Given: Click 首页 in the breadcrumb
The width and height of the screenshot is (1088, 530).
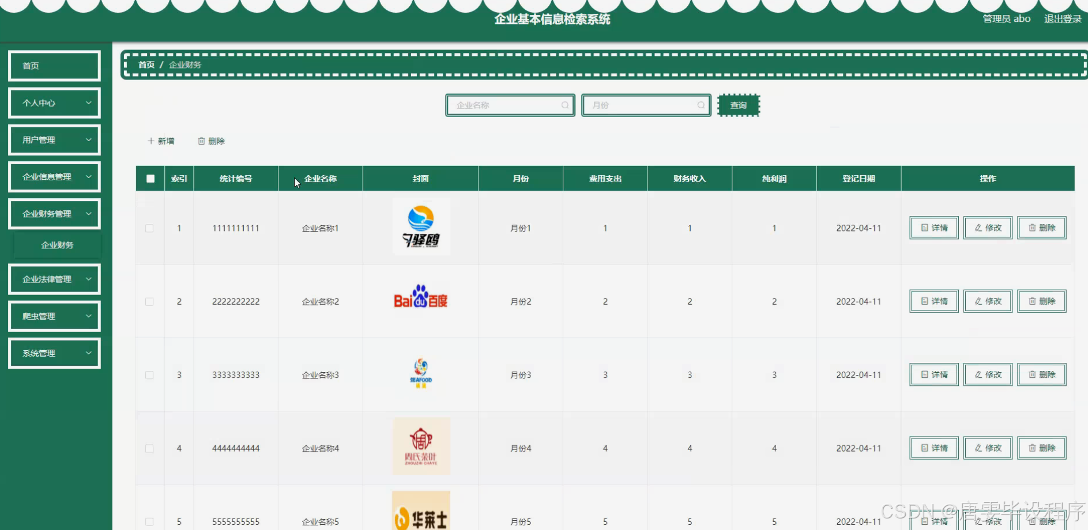Looking at the screenshot, I should 146,65.
